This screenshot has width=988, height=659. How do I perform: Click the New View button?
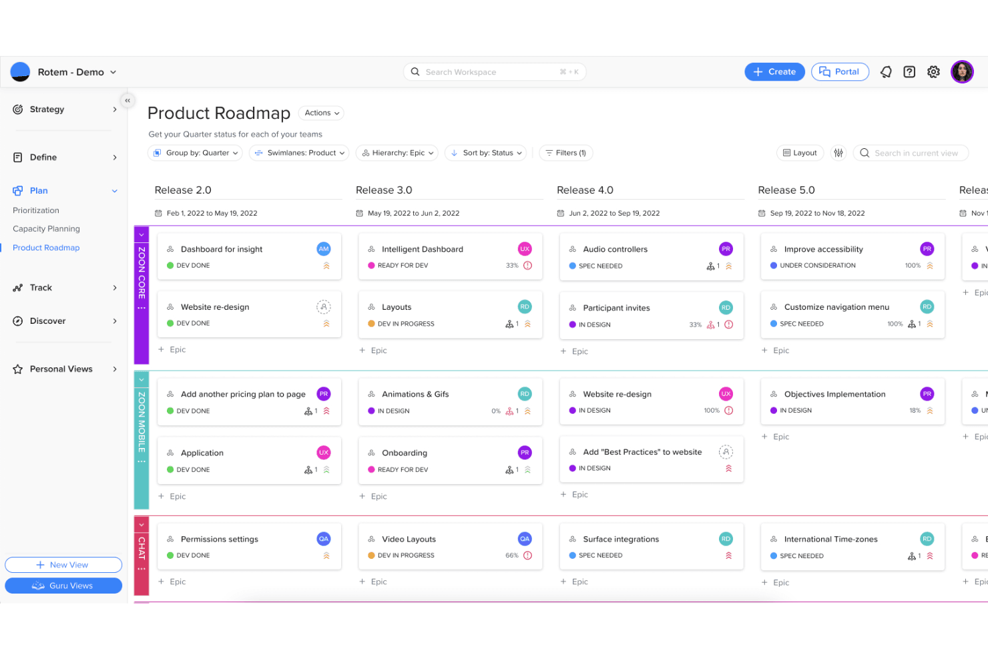(63, 565)
